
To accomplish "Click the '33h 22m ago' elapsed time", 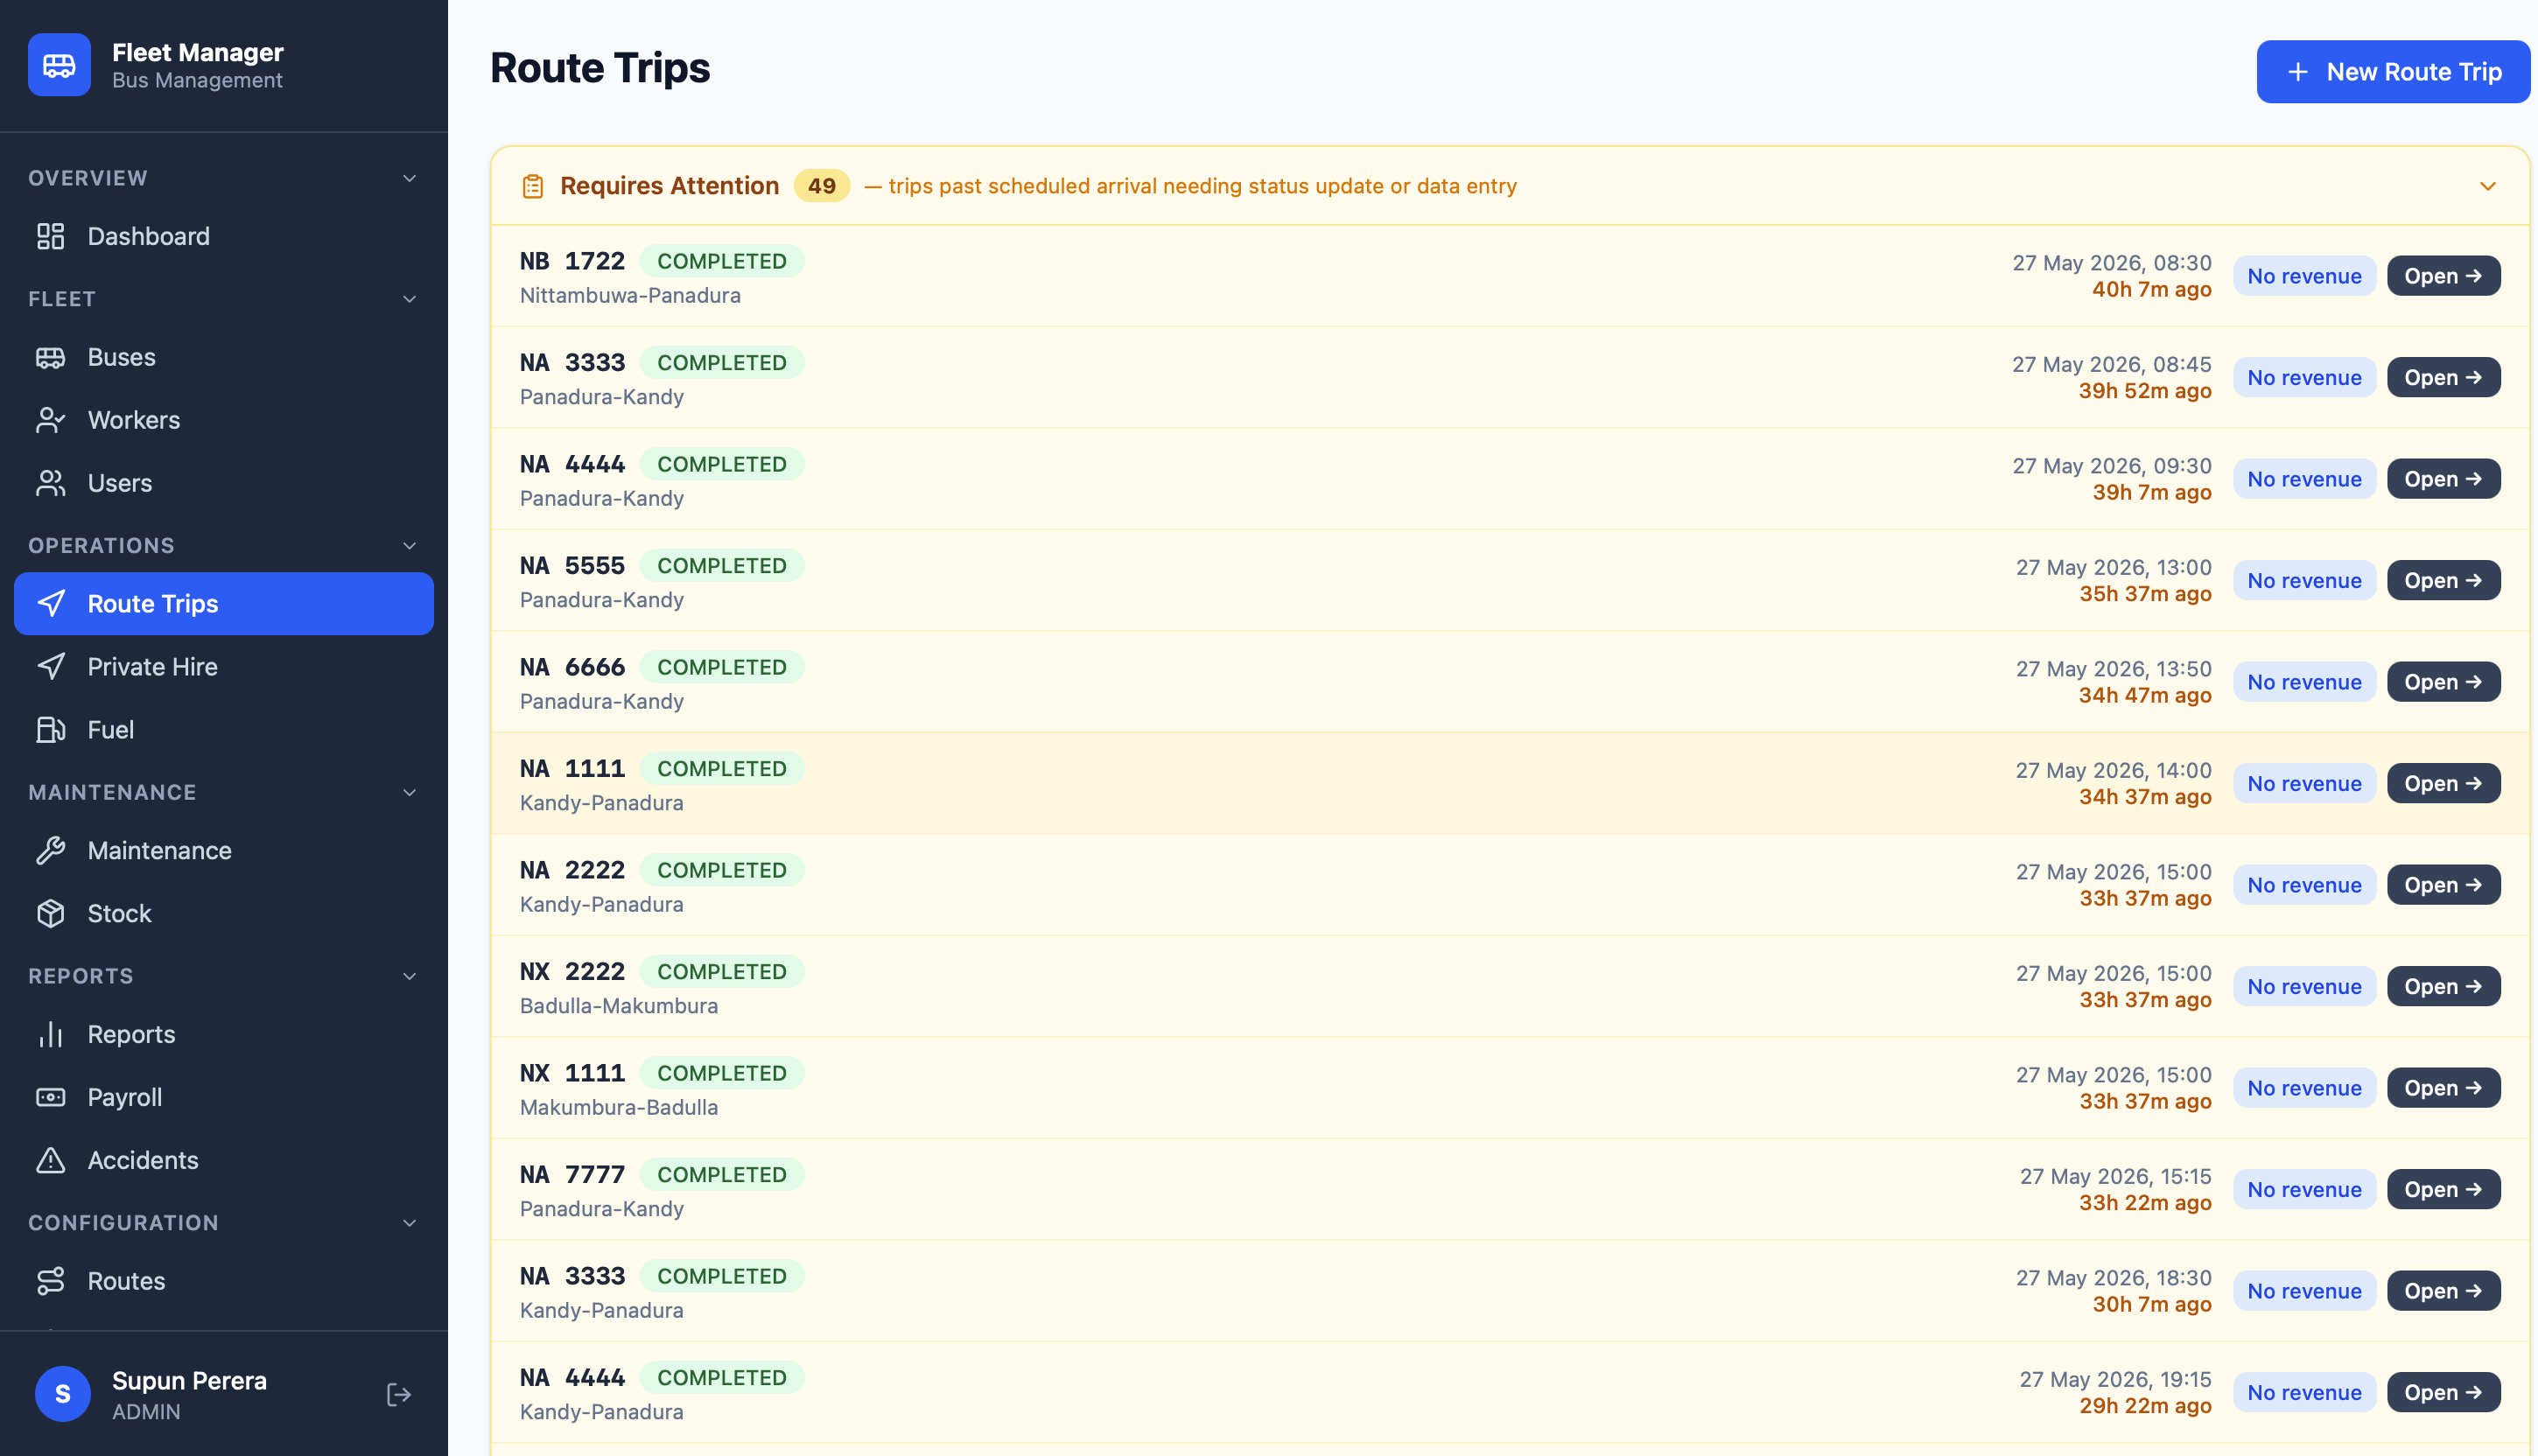I will 2145,1203.
